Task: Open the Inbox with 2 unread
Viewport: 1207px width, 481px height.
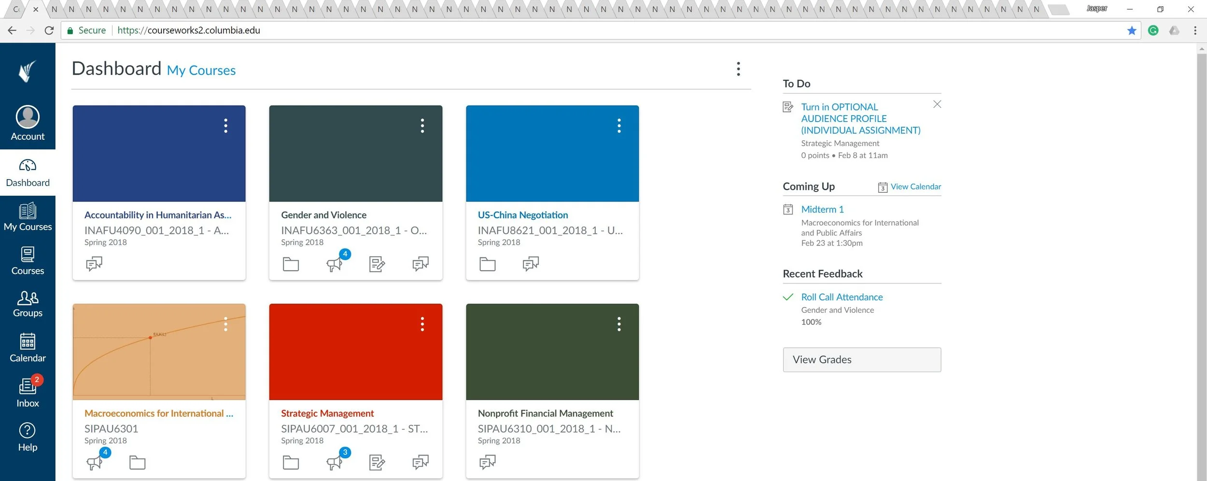Action: 28,392
